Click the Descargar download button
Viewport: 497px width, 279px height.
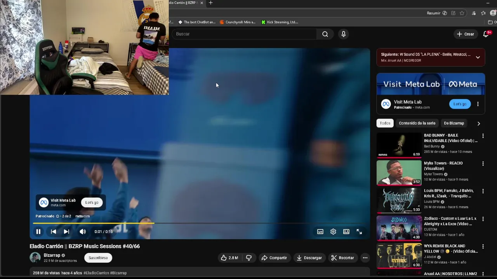click(309, 258)
